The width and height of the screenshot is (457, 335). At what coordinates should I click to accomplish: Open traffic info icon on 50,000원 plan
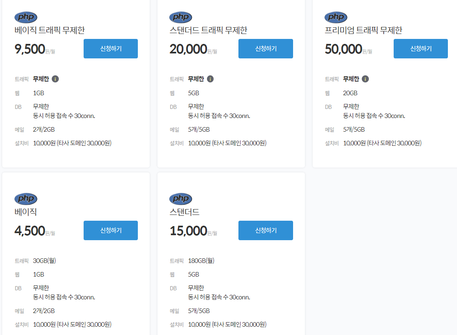coord(366,79)
